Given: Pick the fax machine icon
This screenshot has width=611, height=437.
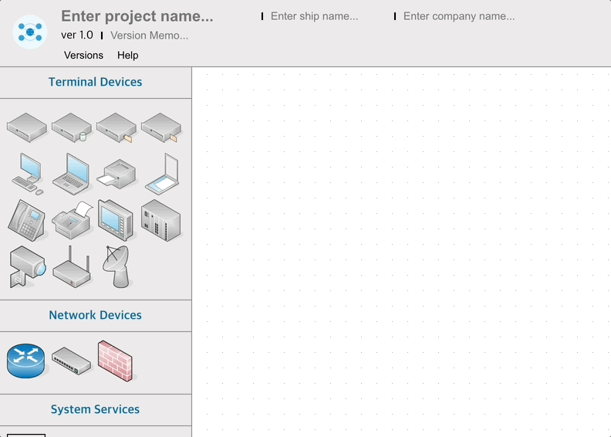Looking at the screenshot, I should [x=72, y=221].
